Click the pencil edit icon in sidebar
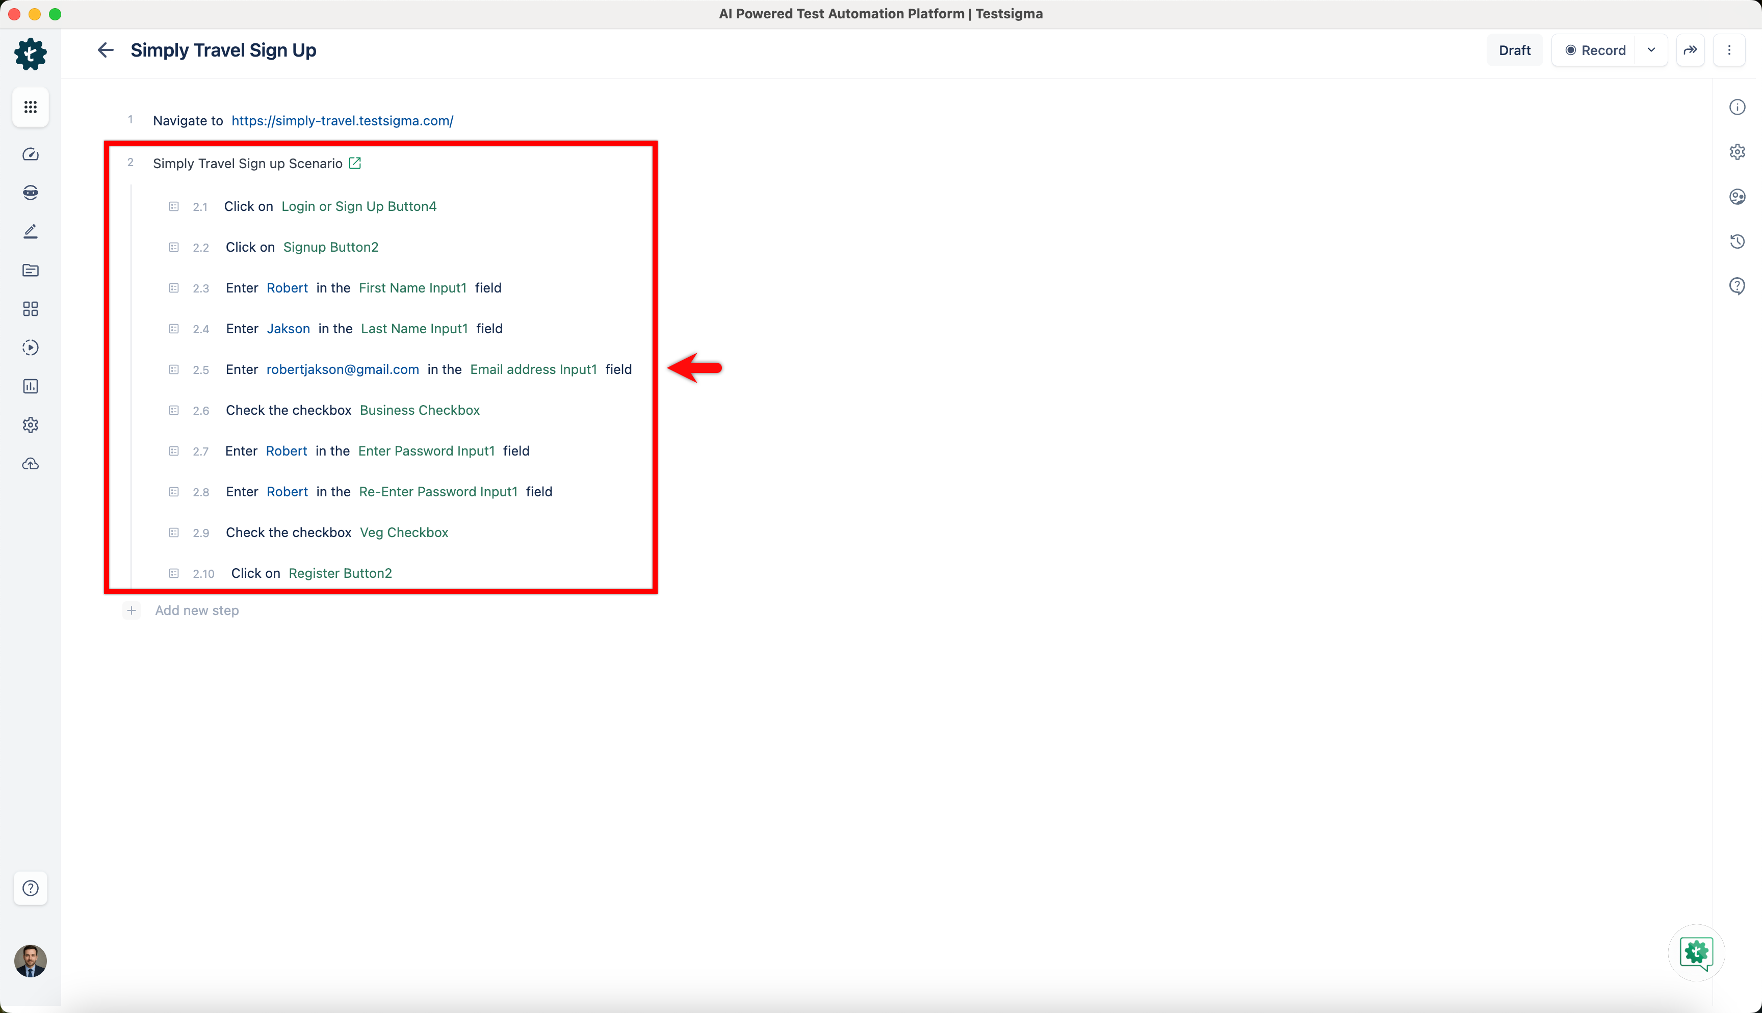The image size is (1762, 1013). [30, 232]
